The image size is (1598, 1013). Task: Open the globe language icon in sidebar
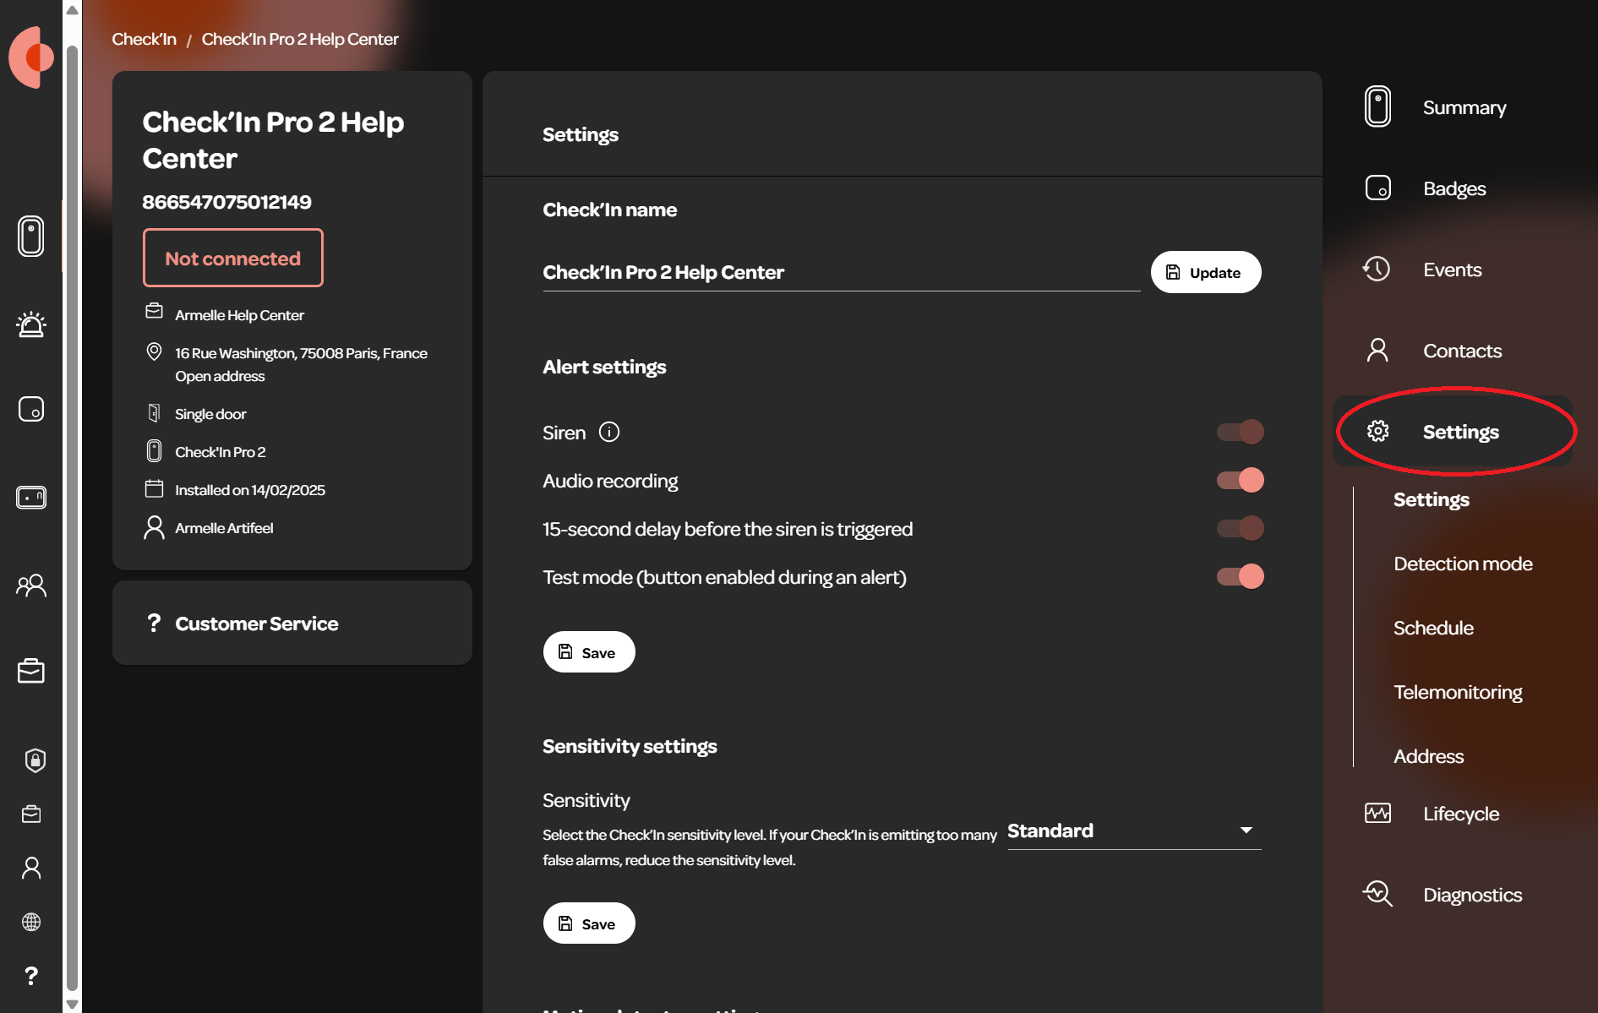tap(31, 922)
